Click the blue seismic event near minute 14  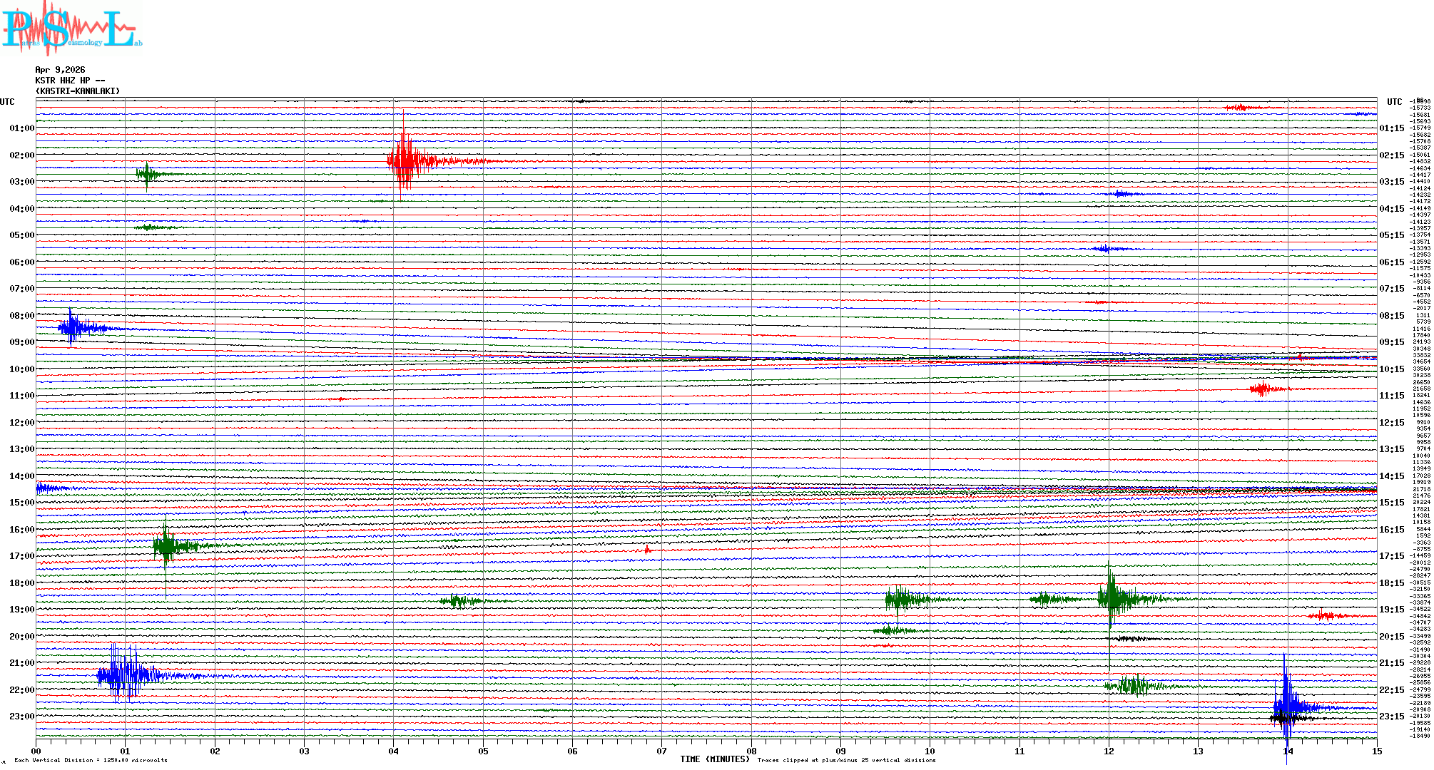coord(1286,706)
